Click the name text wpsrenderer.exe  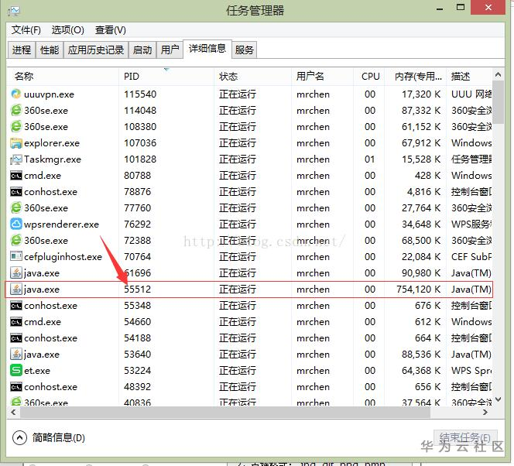tap(62, 224)
